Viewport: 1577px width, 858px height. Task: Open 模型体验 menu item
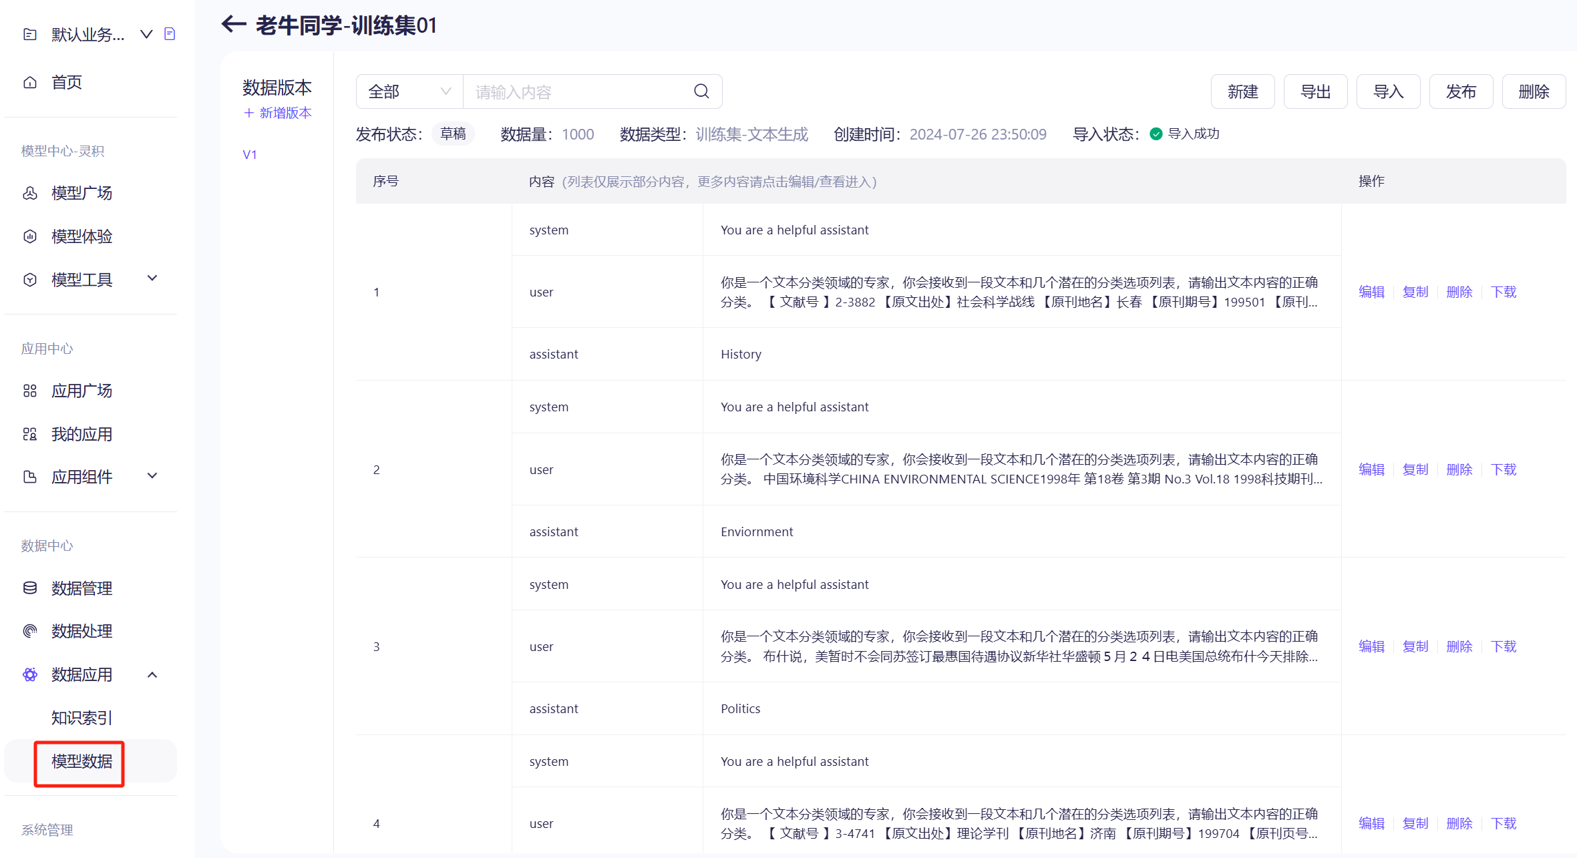(x=81, y=236)
